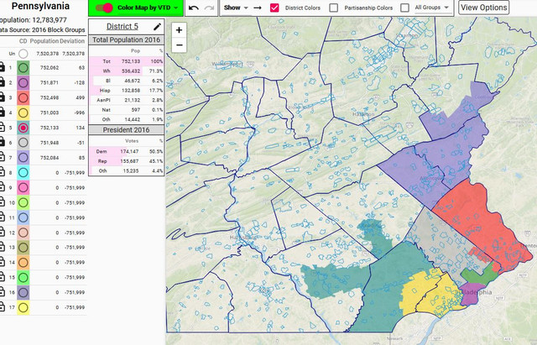Click the Wh population value 536,432

pyautogui.click(x=131, y=71)
